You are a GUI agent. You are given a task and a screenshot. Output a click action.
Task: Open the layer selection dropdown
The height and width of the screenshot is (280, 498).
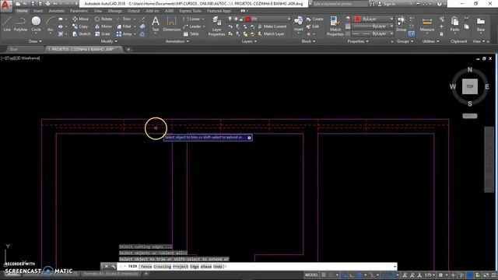259,19
